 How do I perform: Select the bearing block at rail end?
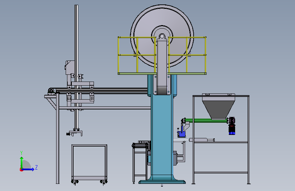click(x=51, y=91)
